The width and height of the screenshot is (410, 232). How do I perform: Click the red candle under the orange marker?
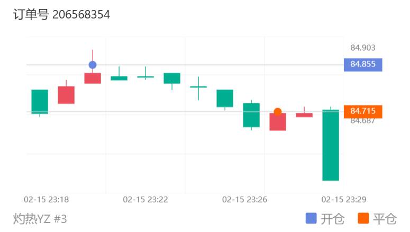(x=278, y=122)
